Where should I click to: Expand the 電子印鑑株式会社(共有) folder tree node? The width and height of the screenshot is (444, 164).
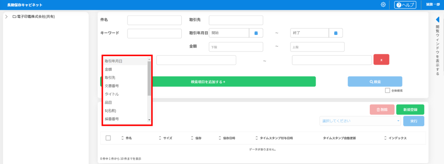click(x=7, y=17)
